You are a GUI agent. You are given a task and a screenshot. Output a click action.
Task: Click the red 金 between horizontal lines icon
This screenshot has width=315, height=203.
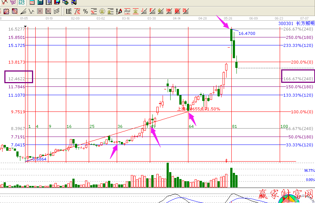[135, 11]
